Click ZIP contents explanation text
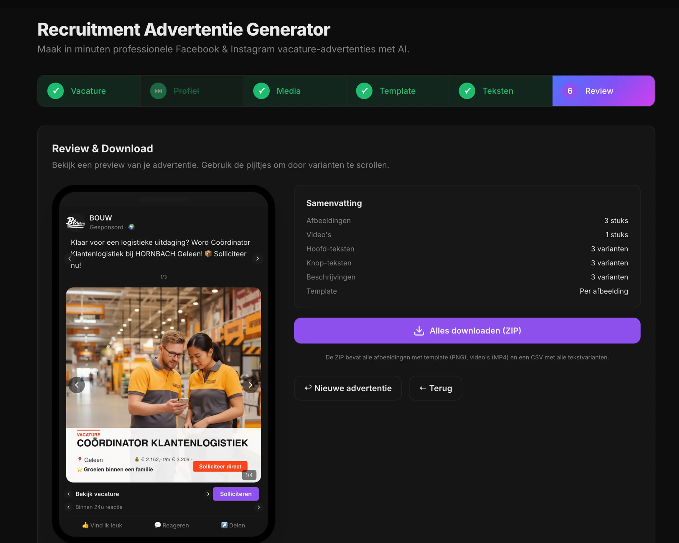 [467, 357]
